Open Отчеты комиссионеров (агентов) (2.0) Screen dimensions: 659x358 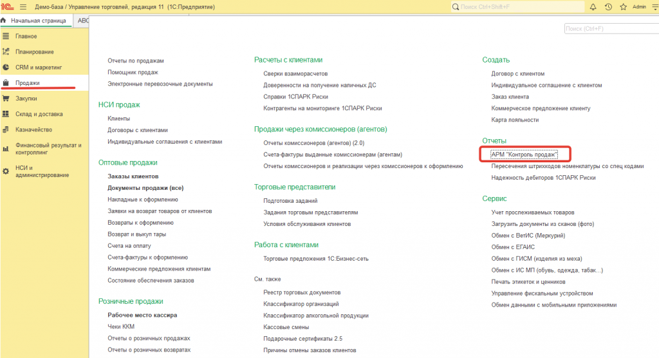click(314, 143)
